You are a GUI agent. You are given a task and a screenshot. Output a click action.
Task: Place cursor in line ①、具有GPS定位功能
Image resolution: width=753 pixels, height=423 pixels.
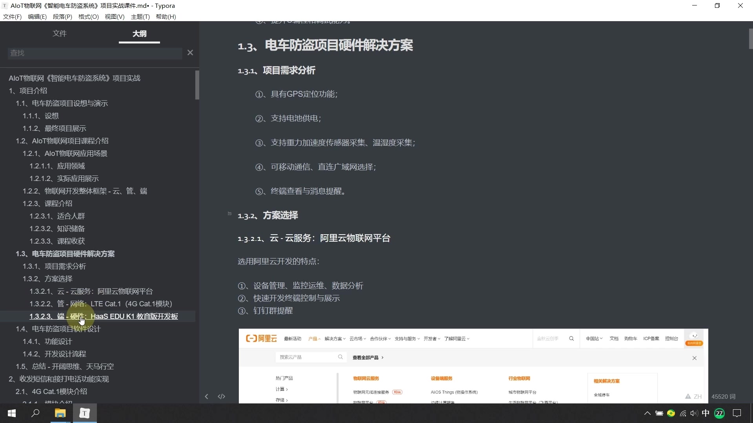296,94
